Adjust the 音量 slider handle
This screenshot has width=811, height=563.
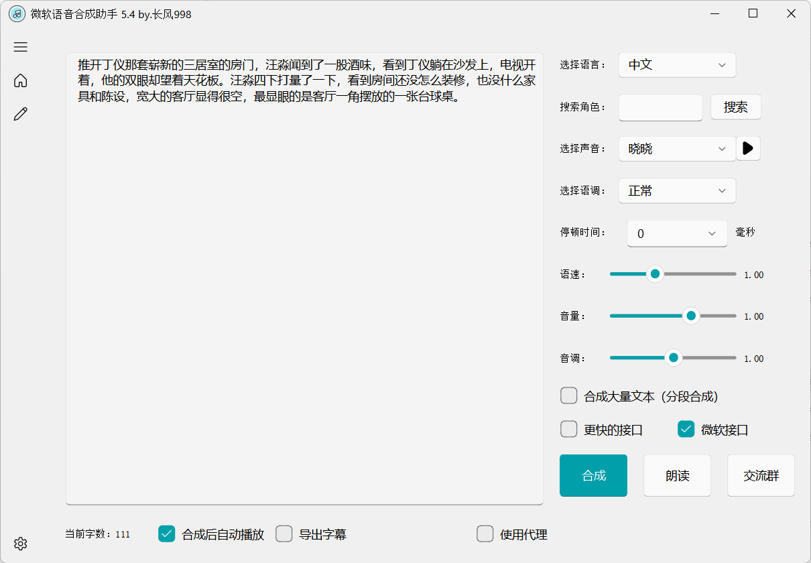[x=691, y=316]
